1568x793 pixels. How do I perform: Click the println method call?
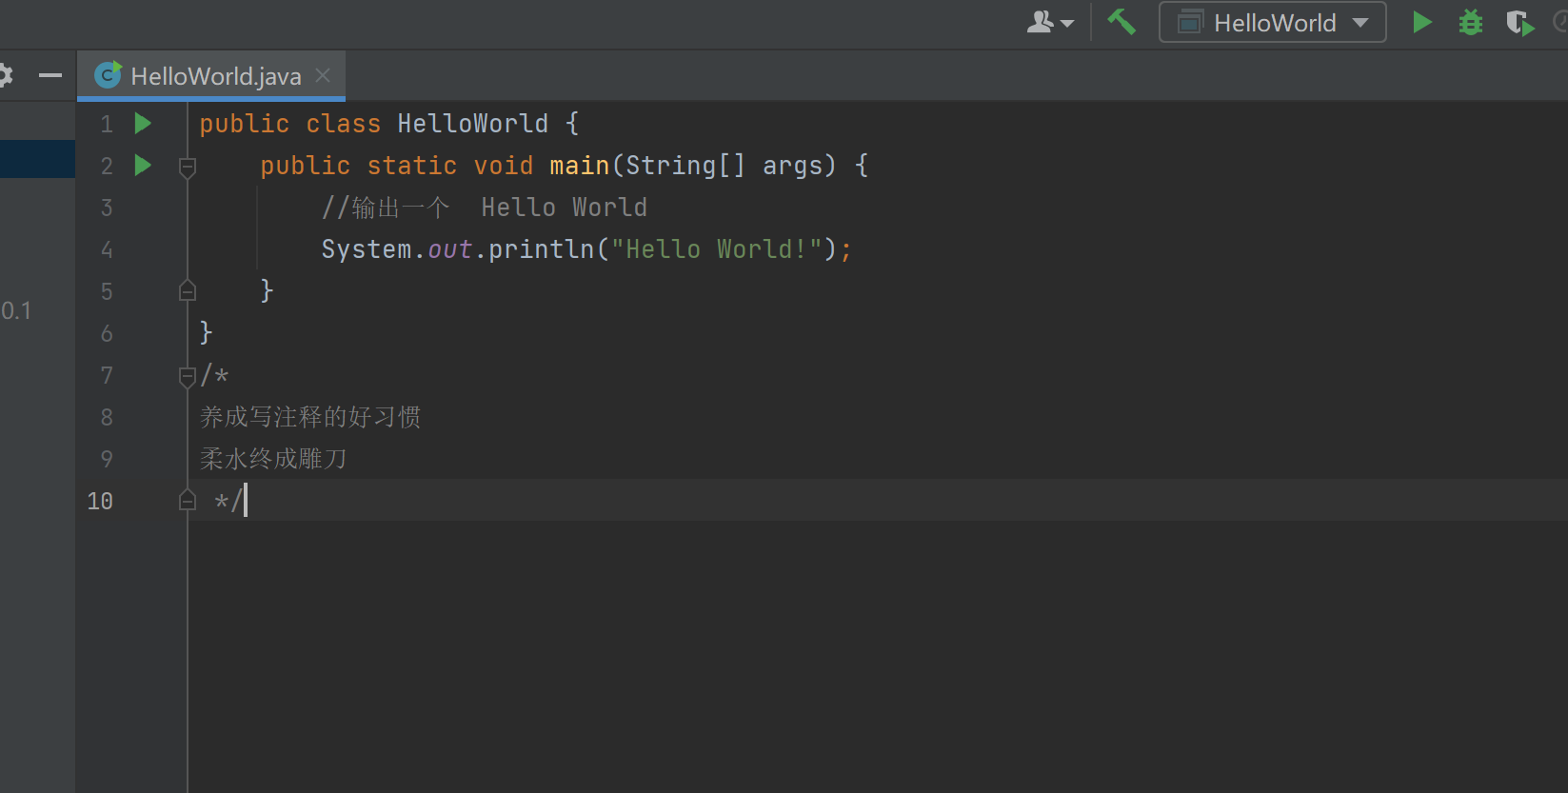pos(541,249)
